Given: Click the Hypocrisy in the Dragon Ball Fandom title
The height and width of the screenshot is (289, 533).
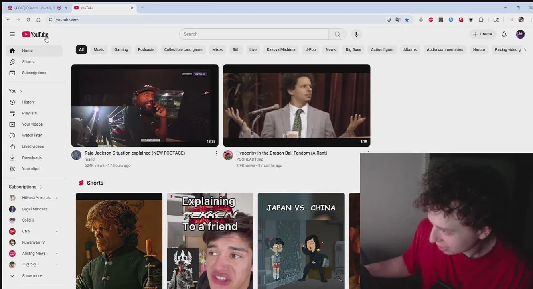Looking at the screenshot, I should pos(282,153).
